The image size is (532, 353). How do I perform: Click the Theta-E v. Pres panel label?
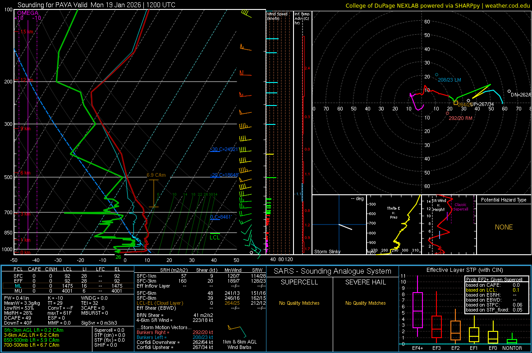click(394, 212)
